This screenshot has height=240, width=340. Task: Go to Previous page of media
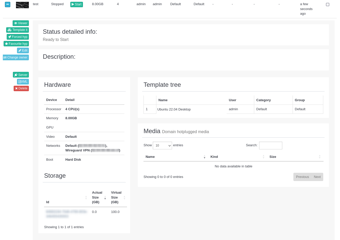coord(302,177)
